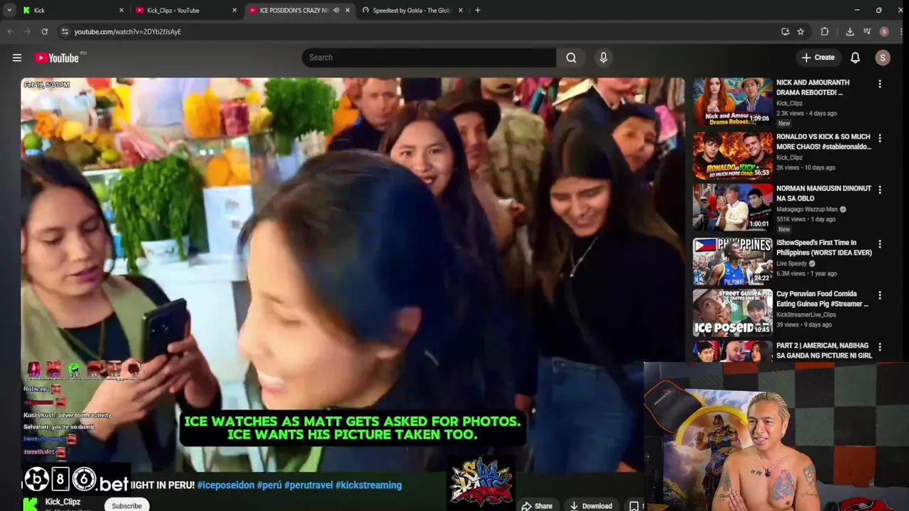
Task: Open the tab search dropdown arrow
Action: 9,10
